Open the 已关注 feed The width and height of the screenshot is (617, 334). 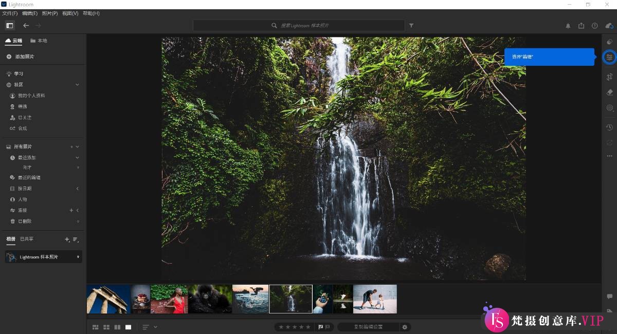21,118
